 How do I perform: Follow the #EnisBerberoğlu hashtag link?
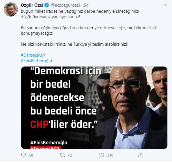pos(36,61)
